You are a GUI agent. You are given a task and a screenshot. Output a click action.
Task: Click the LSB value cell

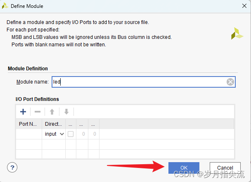95,134
